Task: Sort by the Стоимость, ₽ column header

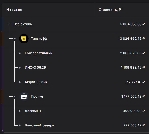Action: tap(110, 10)
